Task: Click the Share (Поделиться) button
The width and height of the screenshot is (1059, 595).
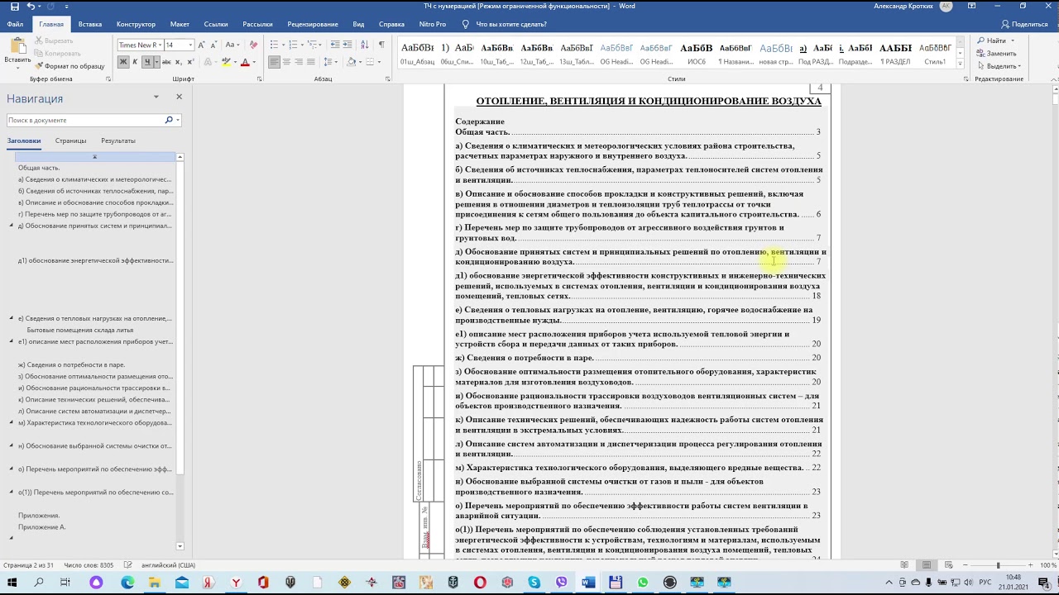Action: point(1024,24)
